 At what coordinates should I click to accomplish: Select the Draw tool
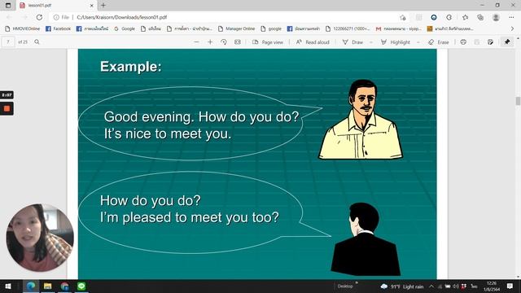coord(352,42)
